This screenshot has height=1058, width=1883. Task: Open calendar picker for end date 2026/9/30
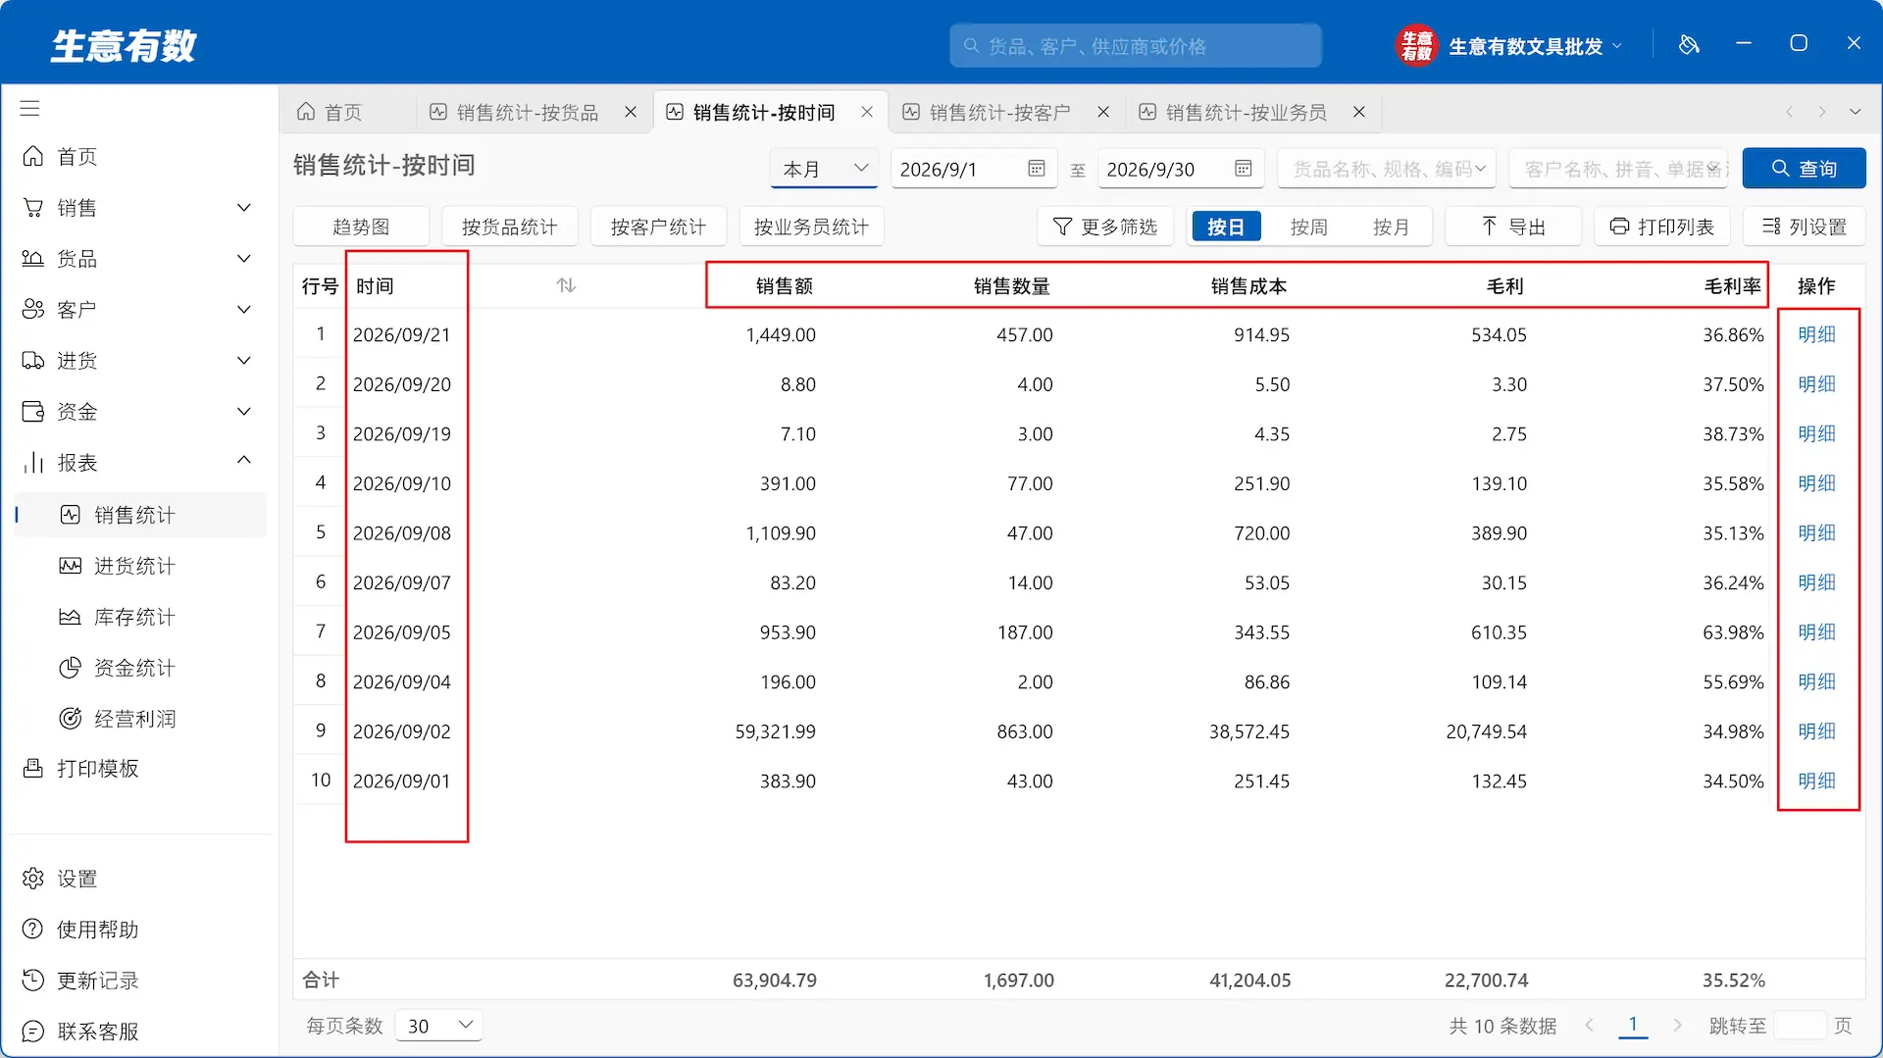1244,169
